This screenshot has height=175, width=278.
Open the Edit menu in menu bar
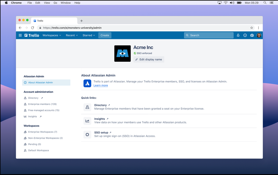pyautogui.click(x=38, y=3)
